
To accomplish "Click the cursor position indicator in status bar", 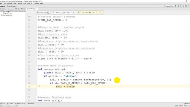I will pyautogui.click(x=177, y=106).
